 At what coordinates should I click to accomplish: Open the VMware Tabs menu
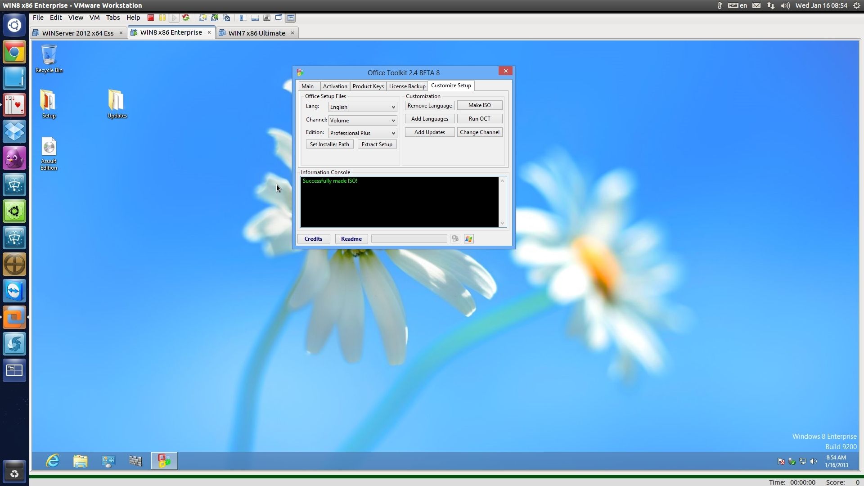(113, 18)
